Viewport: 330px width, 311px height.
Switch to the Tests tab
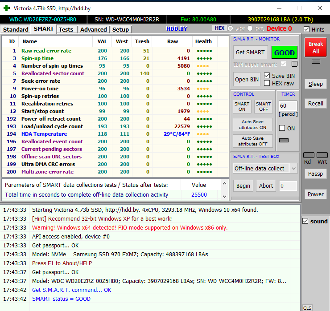66,29
